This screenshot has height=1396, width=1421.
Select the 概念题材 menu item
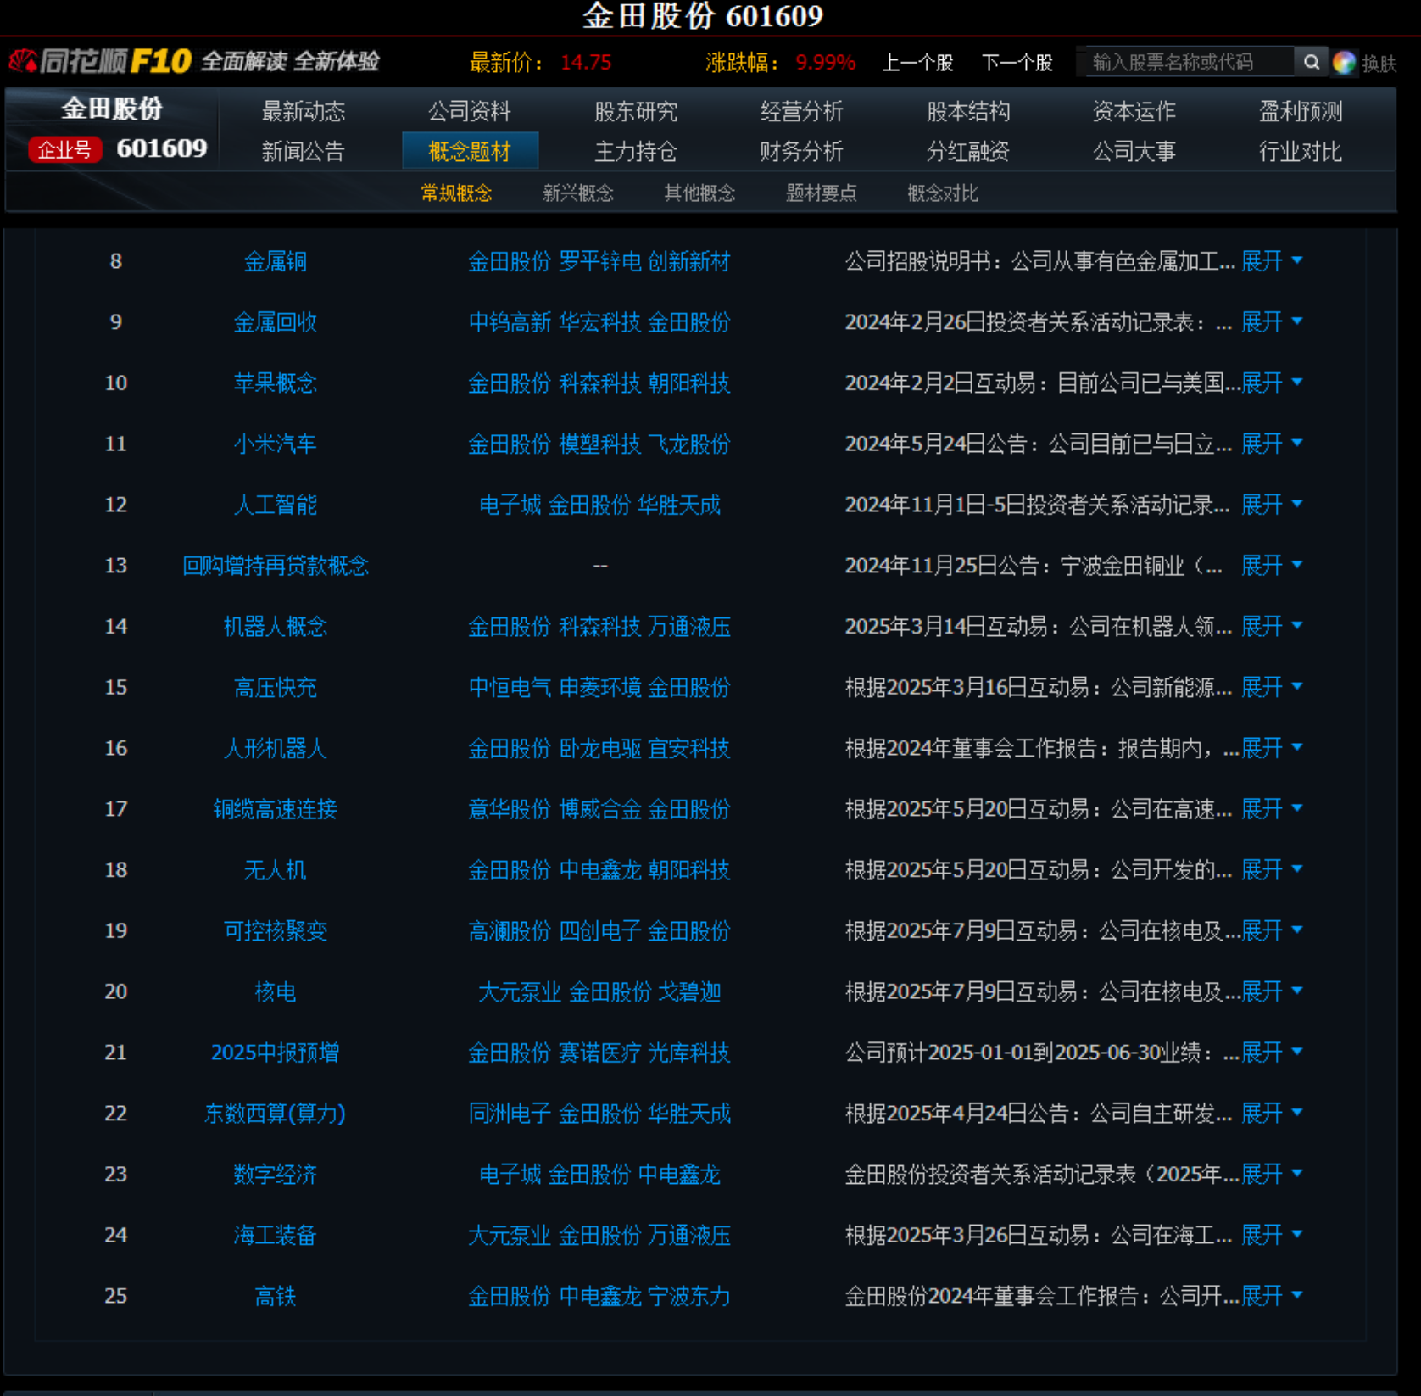(x=470, y=151)
